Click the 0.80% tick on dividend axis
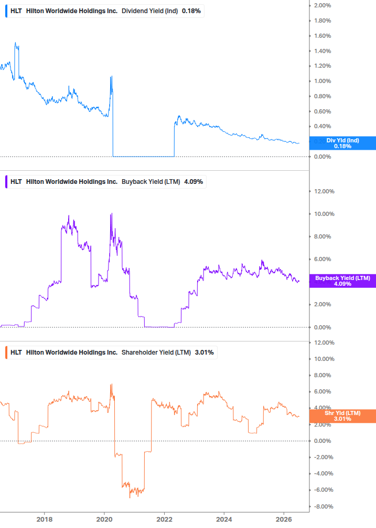 (x=323, y=96)
